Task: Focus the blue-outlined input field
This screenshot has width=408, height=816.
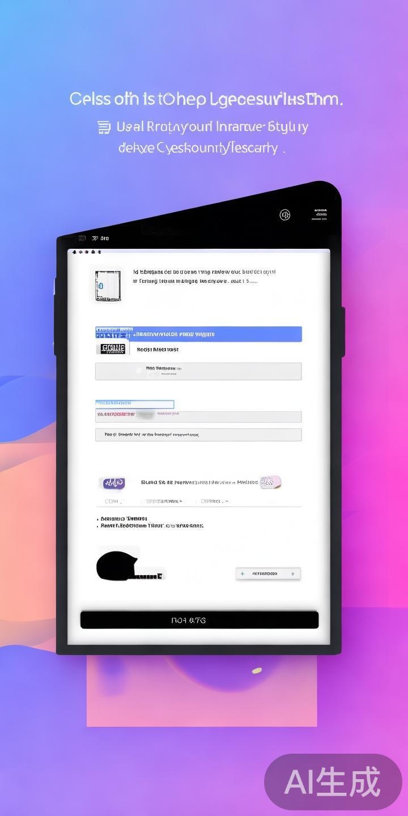Action: tap(134, 404)
